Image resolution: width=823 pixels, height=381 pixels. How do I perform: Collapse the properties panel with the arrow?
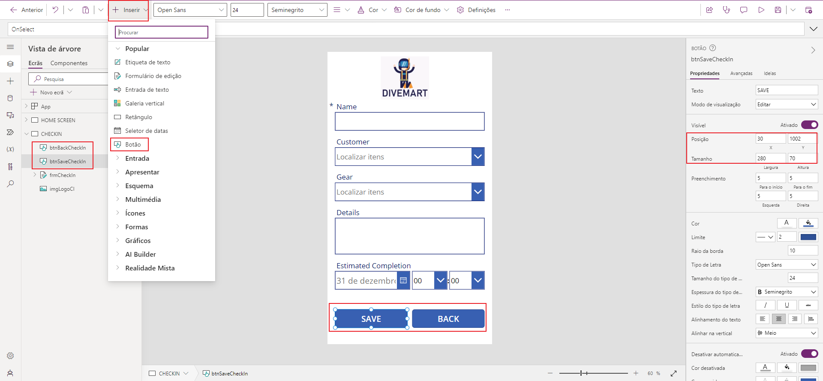[x=813, y=50]
